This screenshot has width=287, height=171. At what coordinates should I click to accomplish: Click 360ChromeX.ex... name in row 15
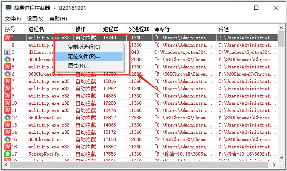[48, 139]
